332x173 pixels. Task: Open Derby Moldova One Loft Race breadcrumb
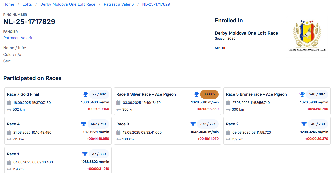pyautogui.click(x=68, y=4)
